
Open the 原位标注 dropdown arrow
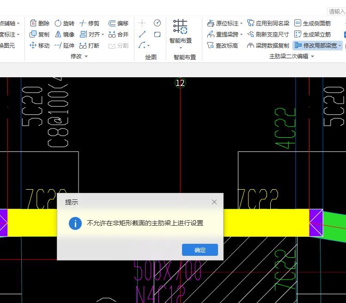click(242, 23)
